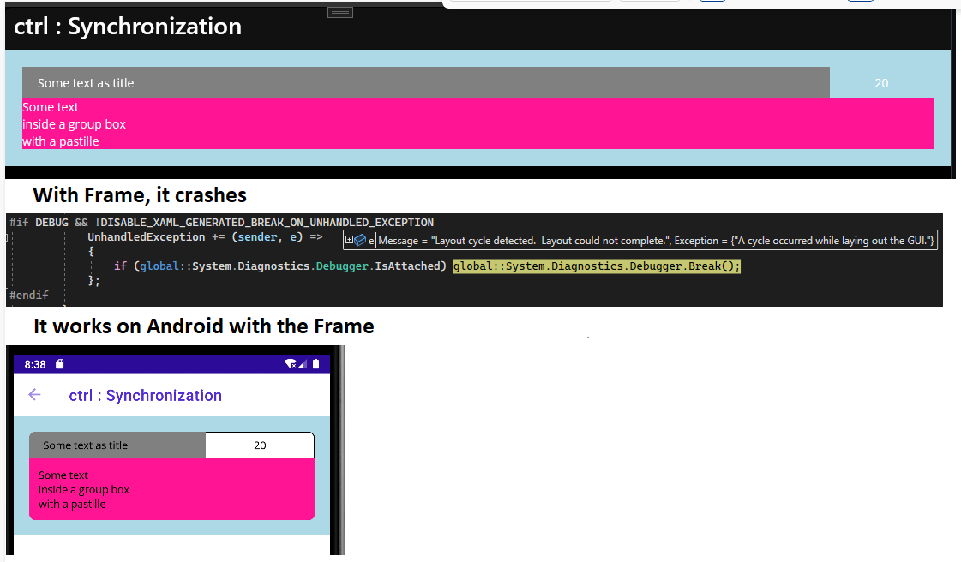Click 'UnhandledException' in the code
961x562 pixels.
[x=146, y=237]
